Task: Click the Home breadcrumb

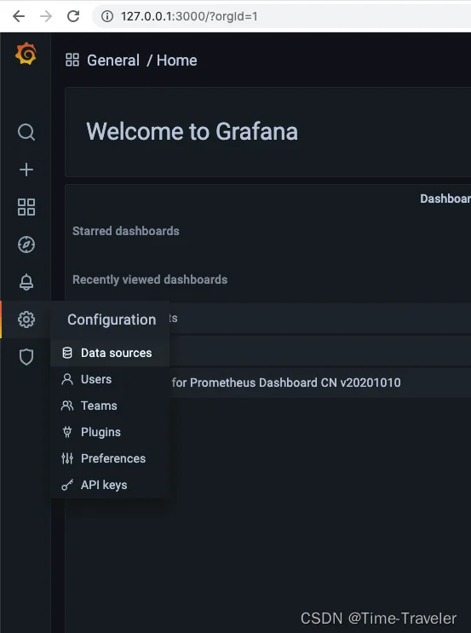Action: point(177,60)
